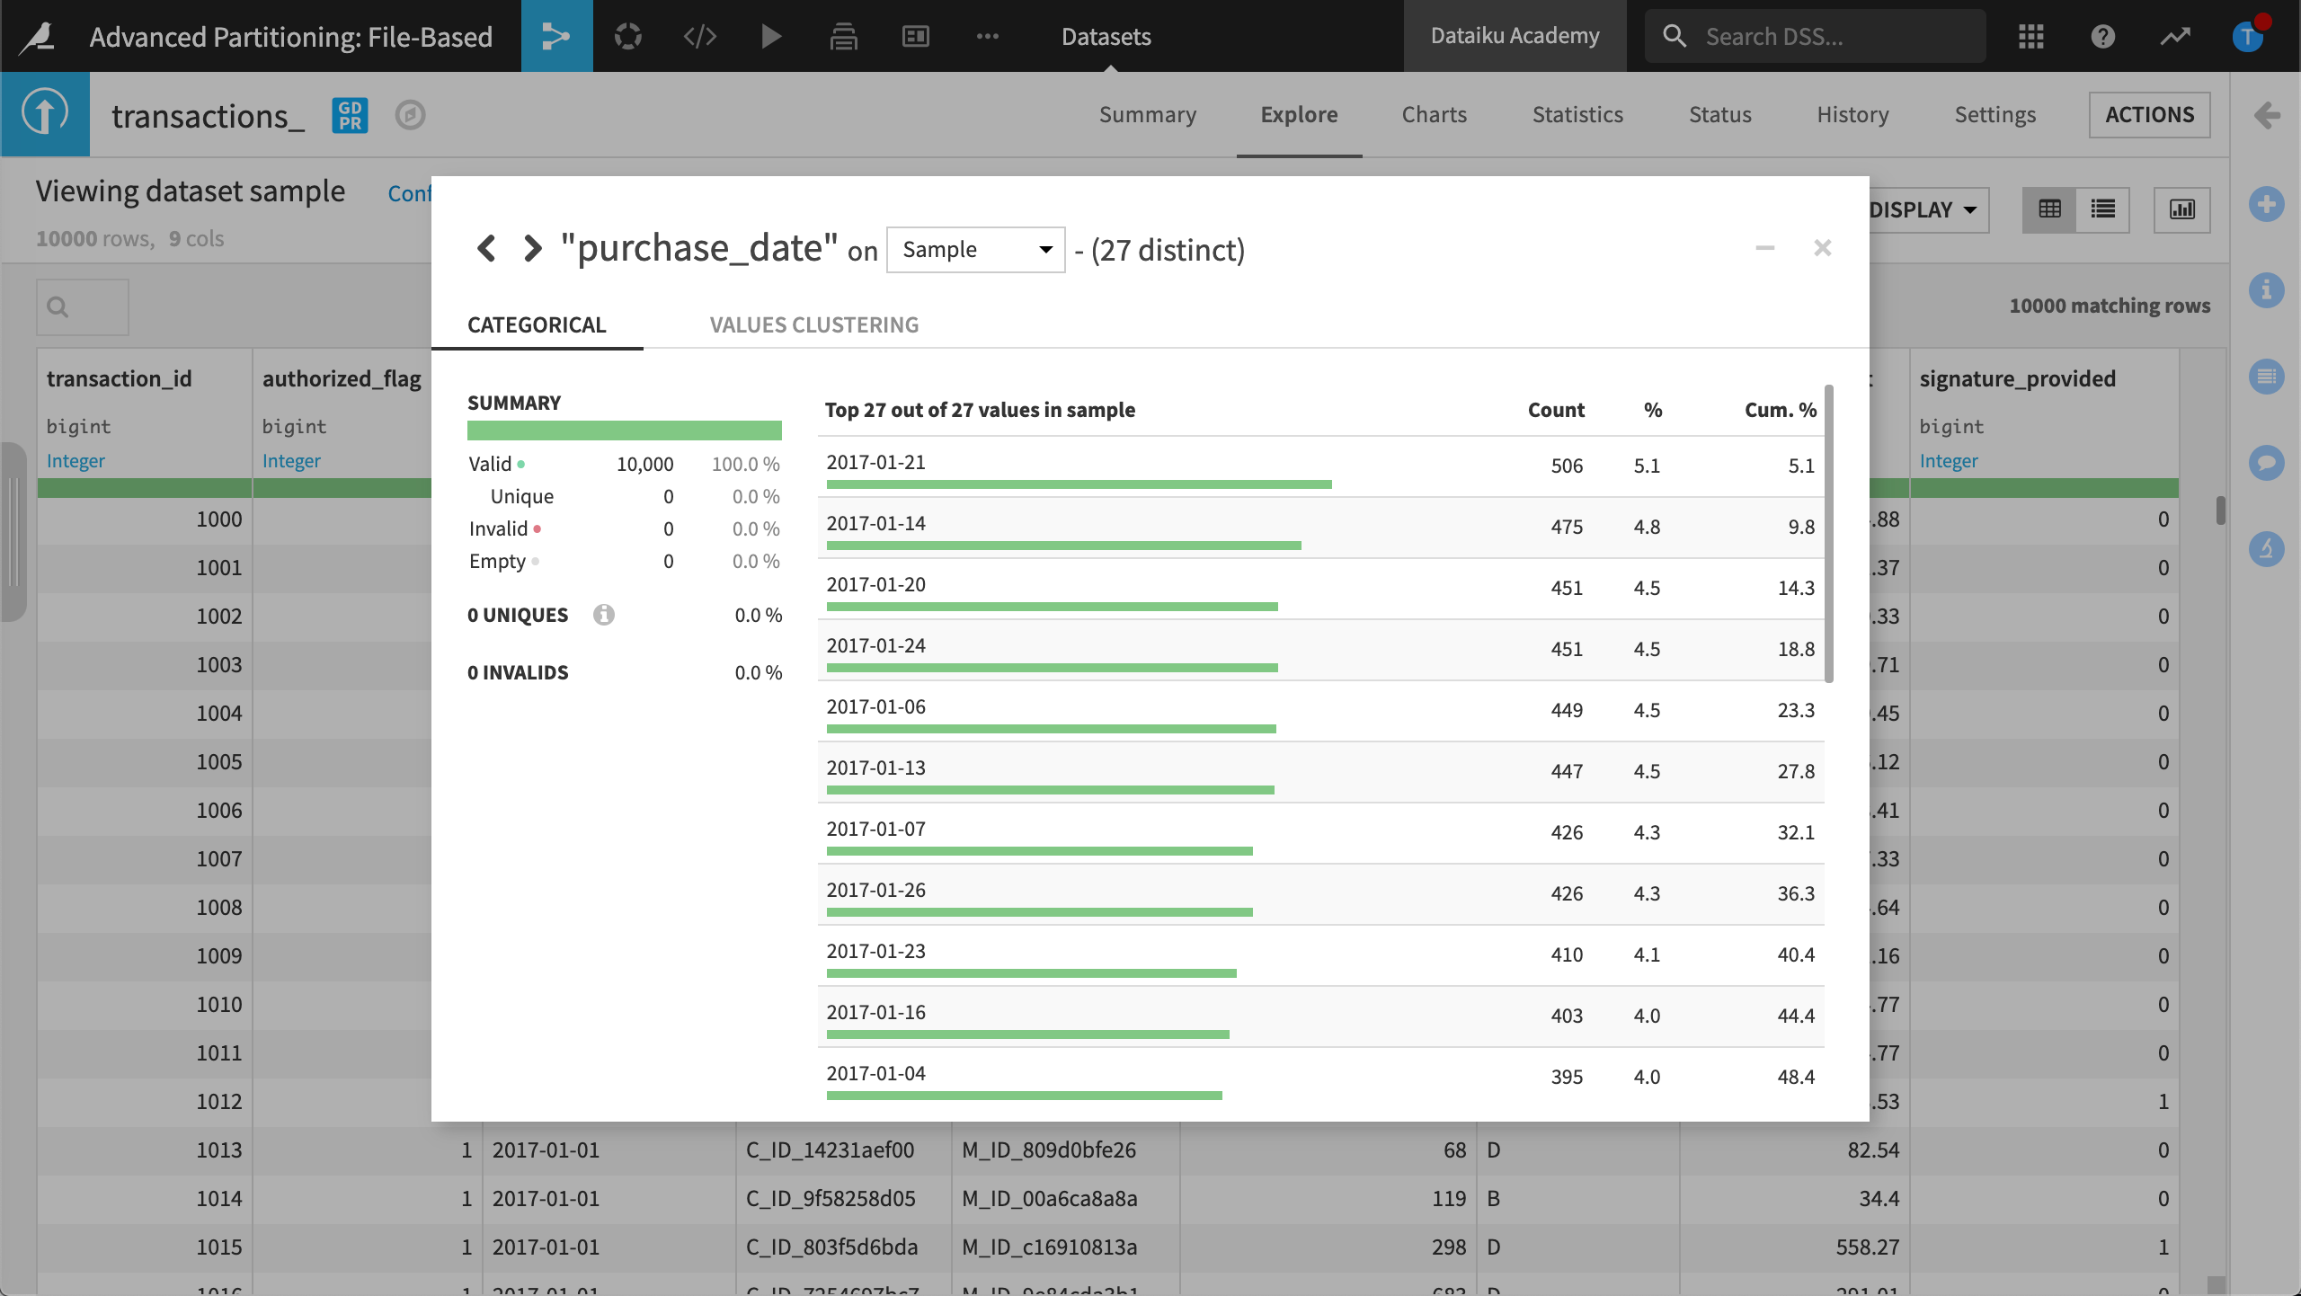
Task: Open the details info icon in right sidebar
Action: point(2267,290)
